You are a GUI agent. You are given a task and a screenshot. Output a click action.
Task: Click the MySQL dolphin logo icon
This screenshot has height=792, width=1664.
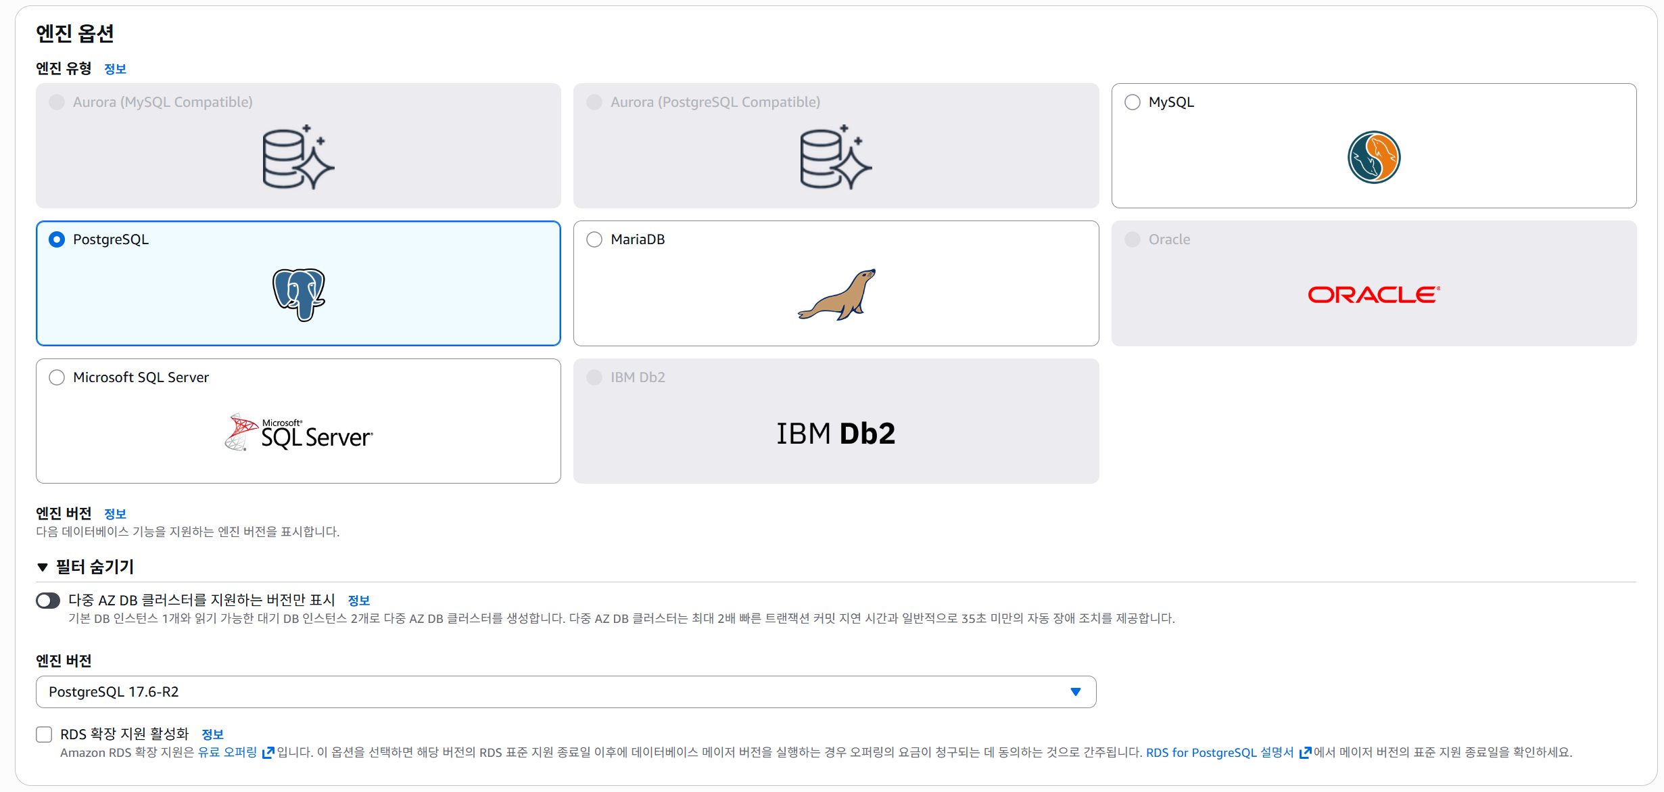click(x=1373, y=157)
